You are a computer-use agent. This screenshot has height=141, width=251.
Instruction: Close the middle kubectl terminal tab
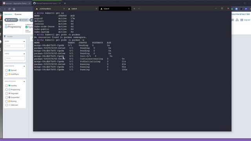(x=96, y=9)
